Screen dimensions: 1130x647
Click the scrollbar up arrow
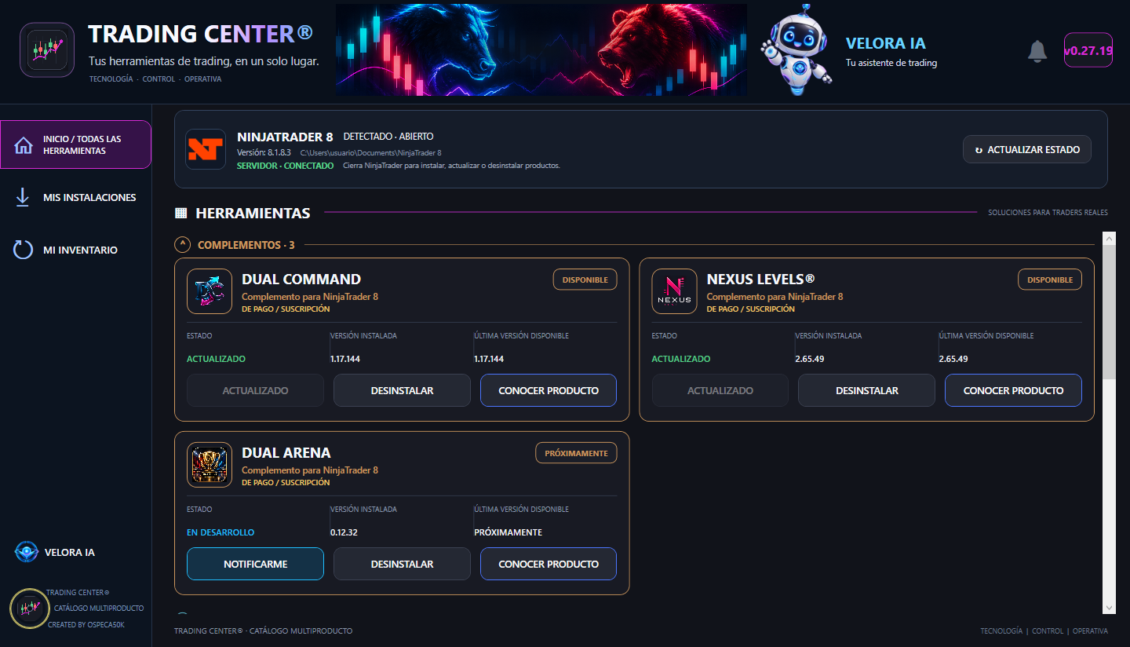(1109, 238)
